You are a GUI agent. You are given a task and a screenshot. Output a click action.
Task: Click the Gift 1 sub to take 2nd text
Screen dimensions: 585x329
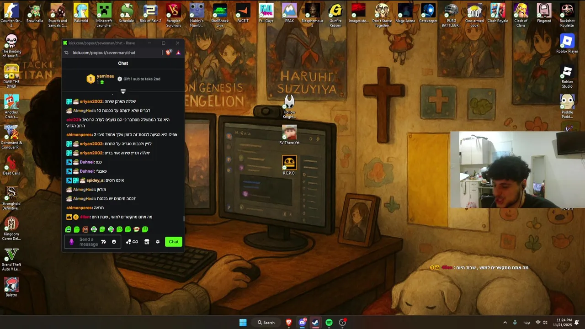[x=142, y=79]
